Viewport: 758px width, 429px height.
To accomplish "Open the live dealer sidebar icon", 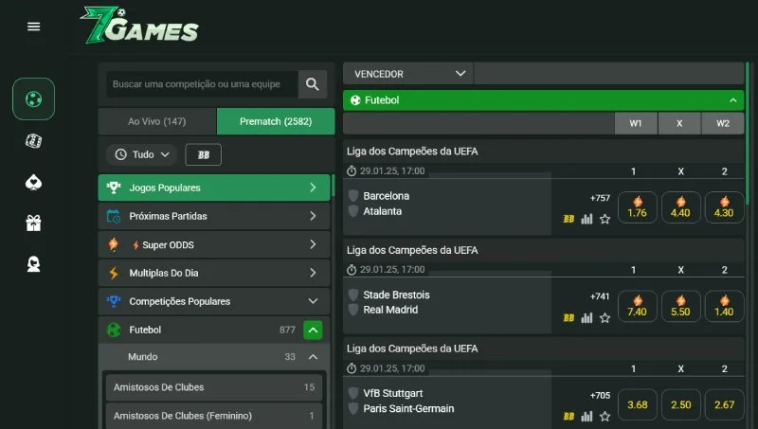I will [33, 264].
